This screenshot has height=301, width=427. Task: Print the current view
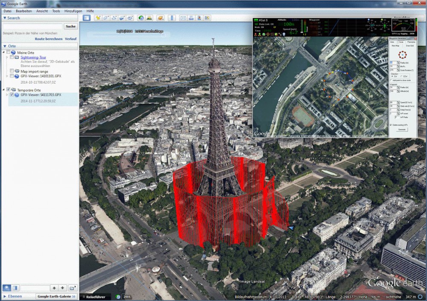pyautogui.click(x=191, y=18)
